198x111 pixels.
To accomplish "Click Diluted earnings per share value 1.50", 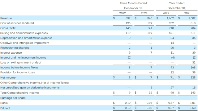I will coord(193,108).
